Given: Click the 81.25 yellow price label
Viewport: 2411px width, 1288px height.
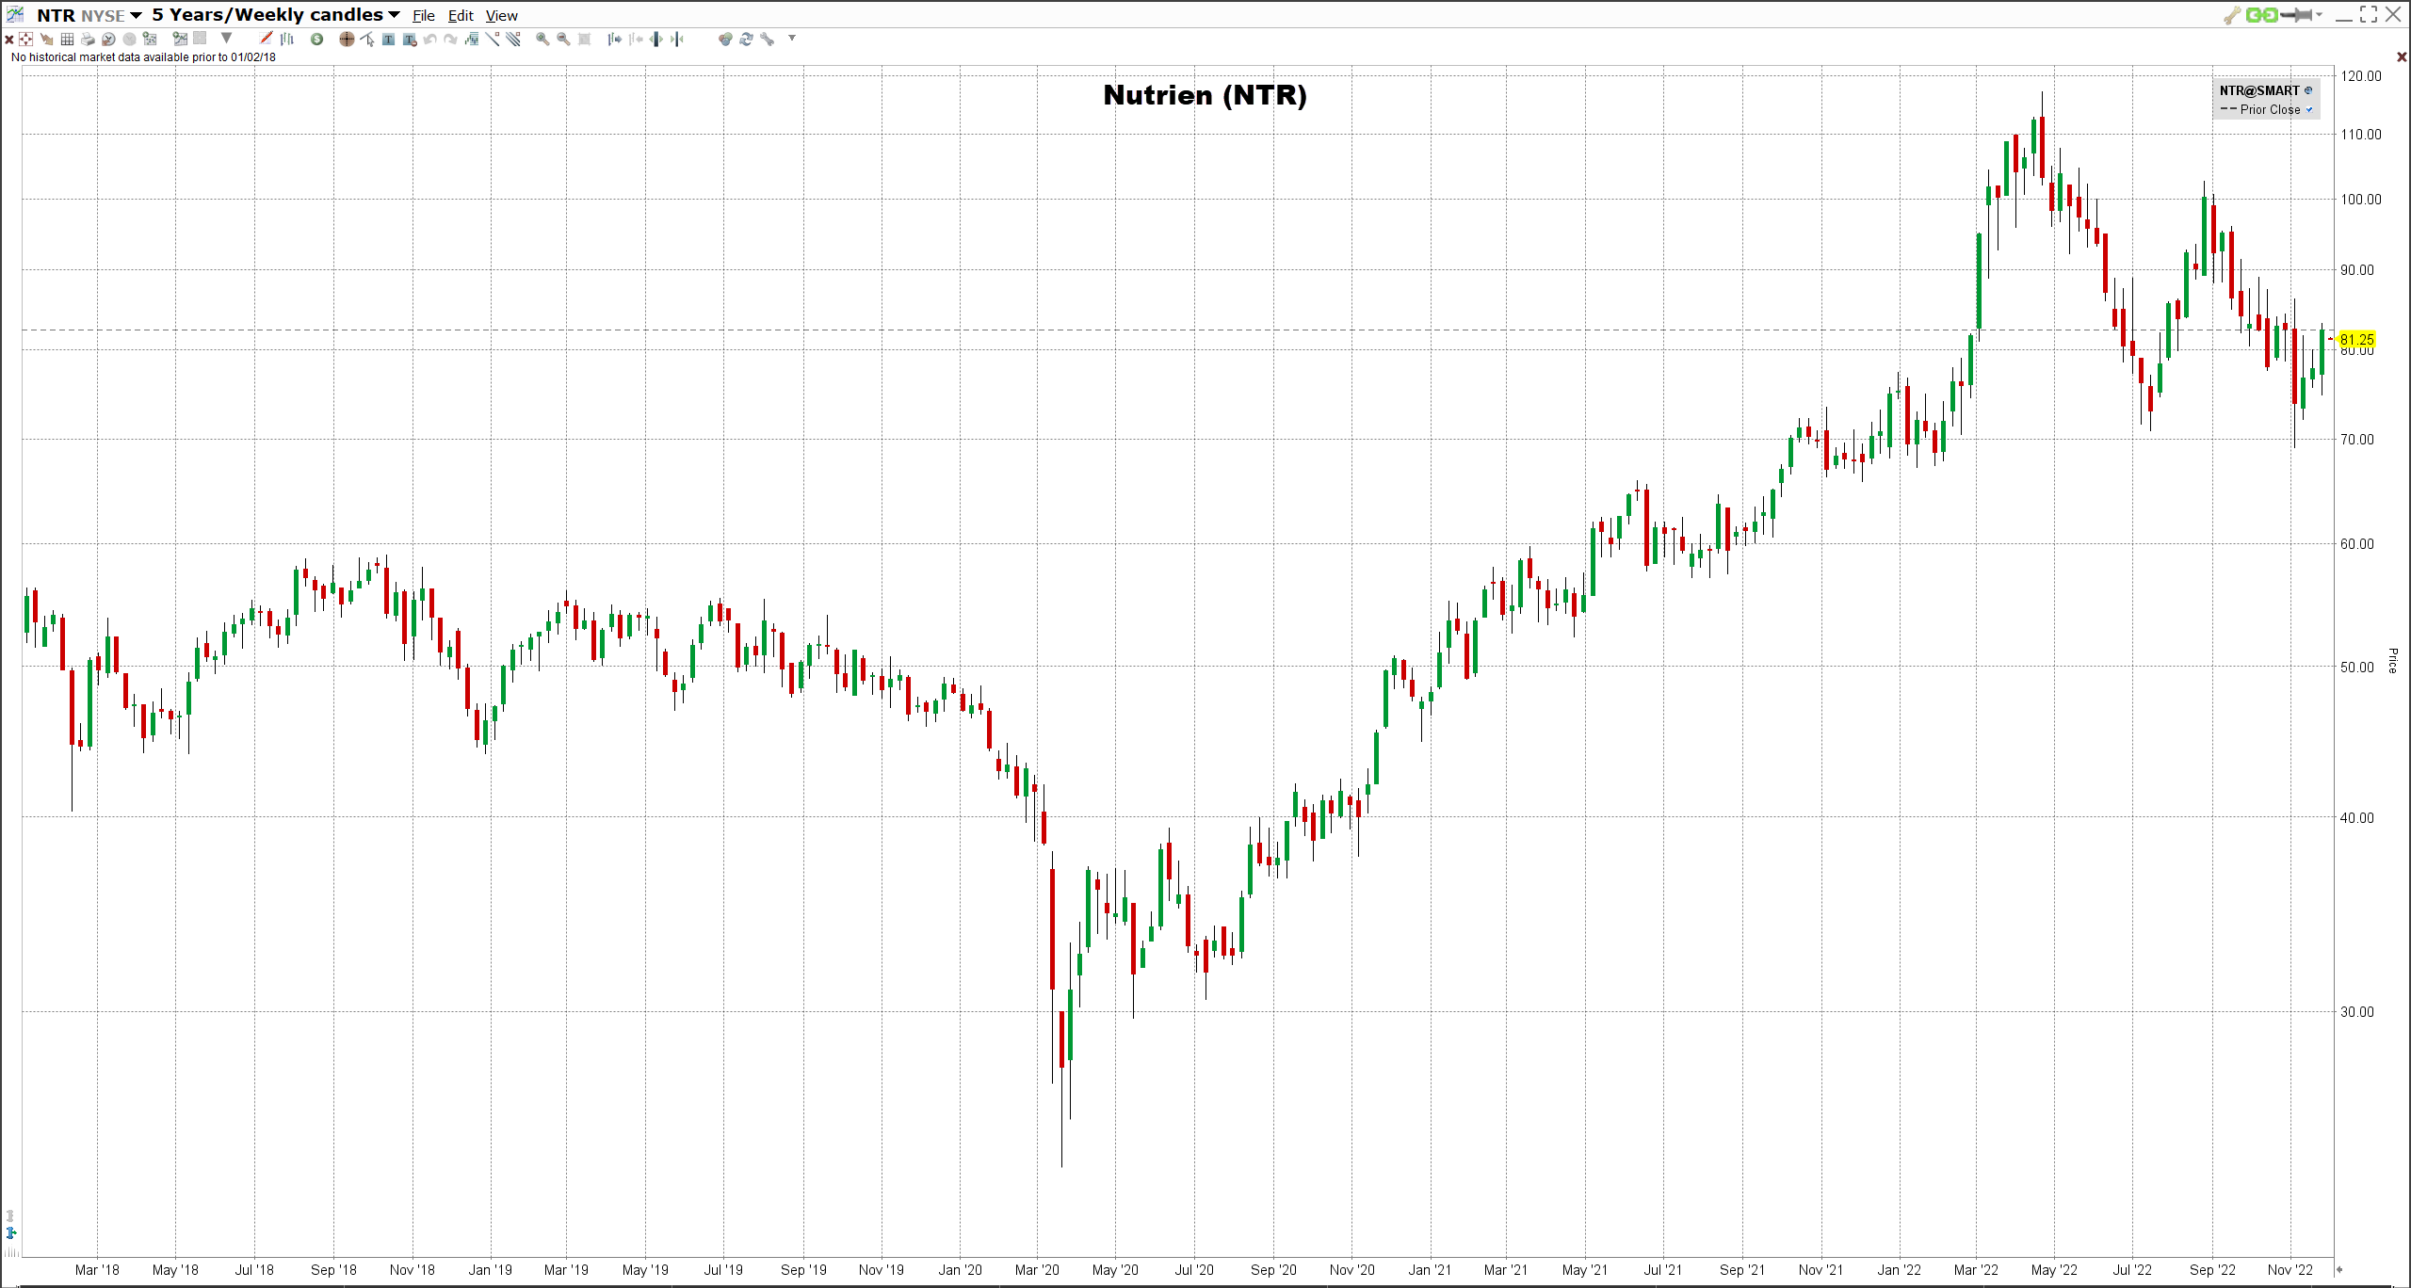Looking at the screenshot, I should click(2356, 340).
